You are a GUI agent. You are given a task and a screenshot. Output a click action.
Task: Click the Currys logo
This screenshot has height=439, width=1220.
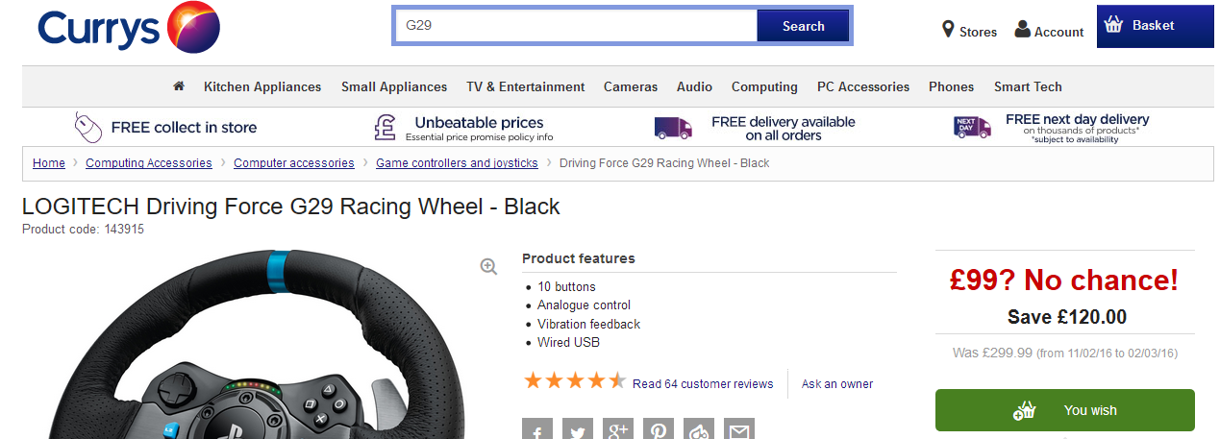[x=130, y=28]
